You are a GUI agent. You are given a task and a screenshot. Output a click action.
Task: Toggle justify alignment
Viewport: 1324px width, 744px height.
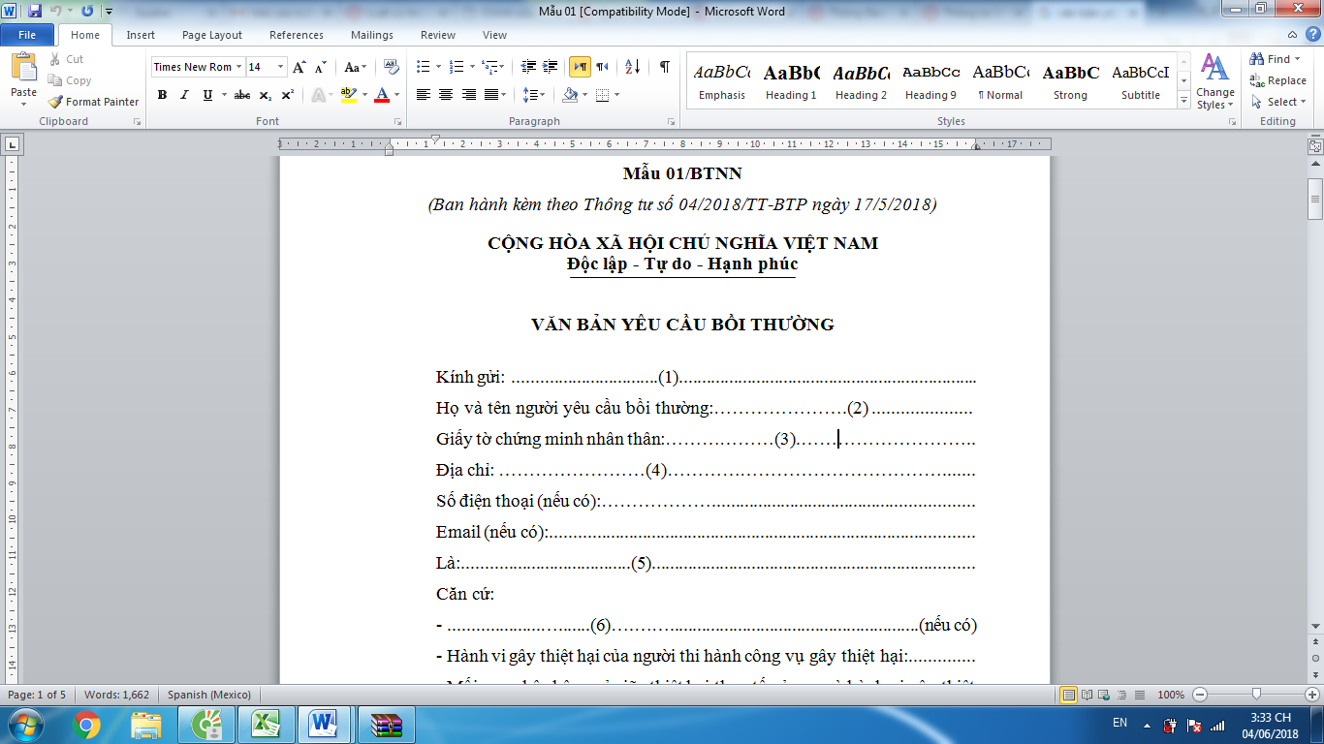coord(491,95)
